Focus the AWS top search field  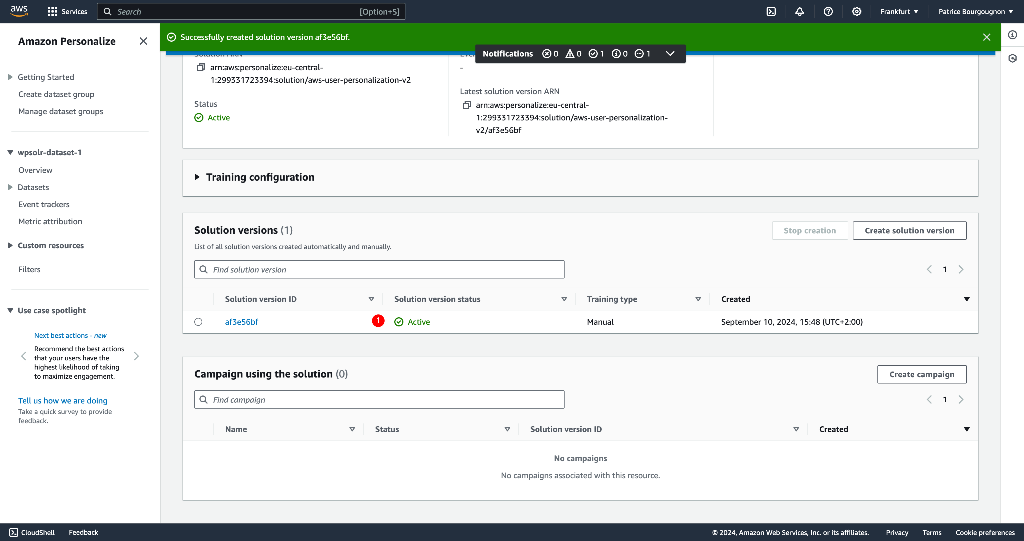click(x=251, y=11)
